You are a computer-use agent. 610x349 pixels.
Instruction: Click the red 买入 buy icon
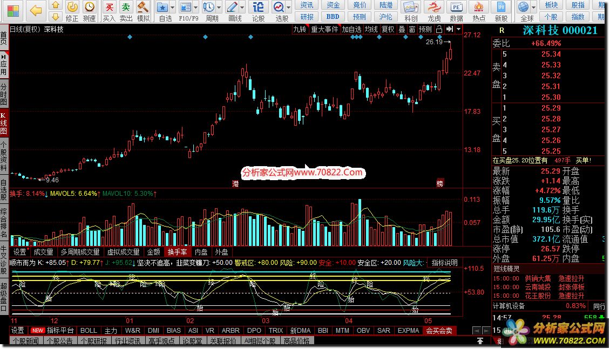tap(110, 6)
